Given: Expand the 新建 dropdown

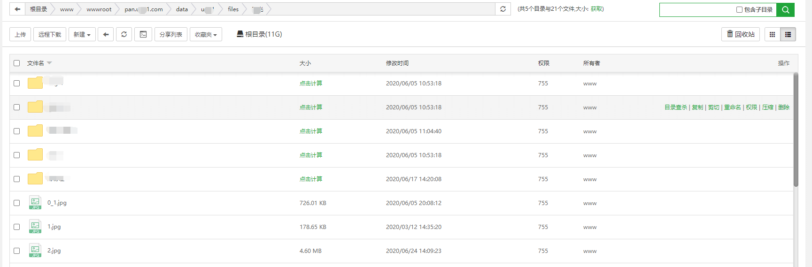Looking at the screenshot, I should 82,34.
